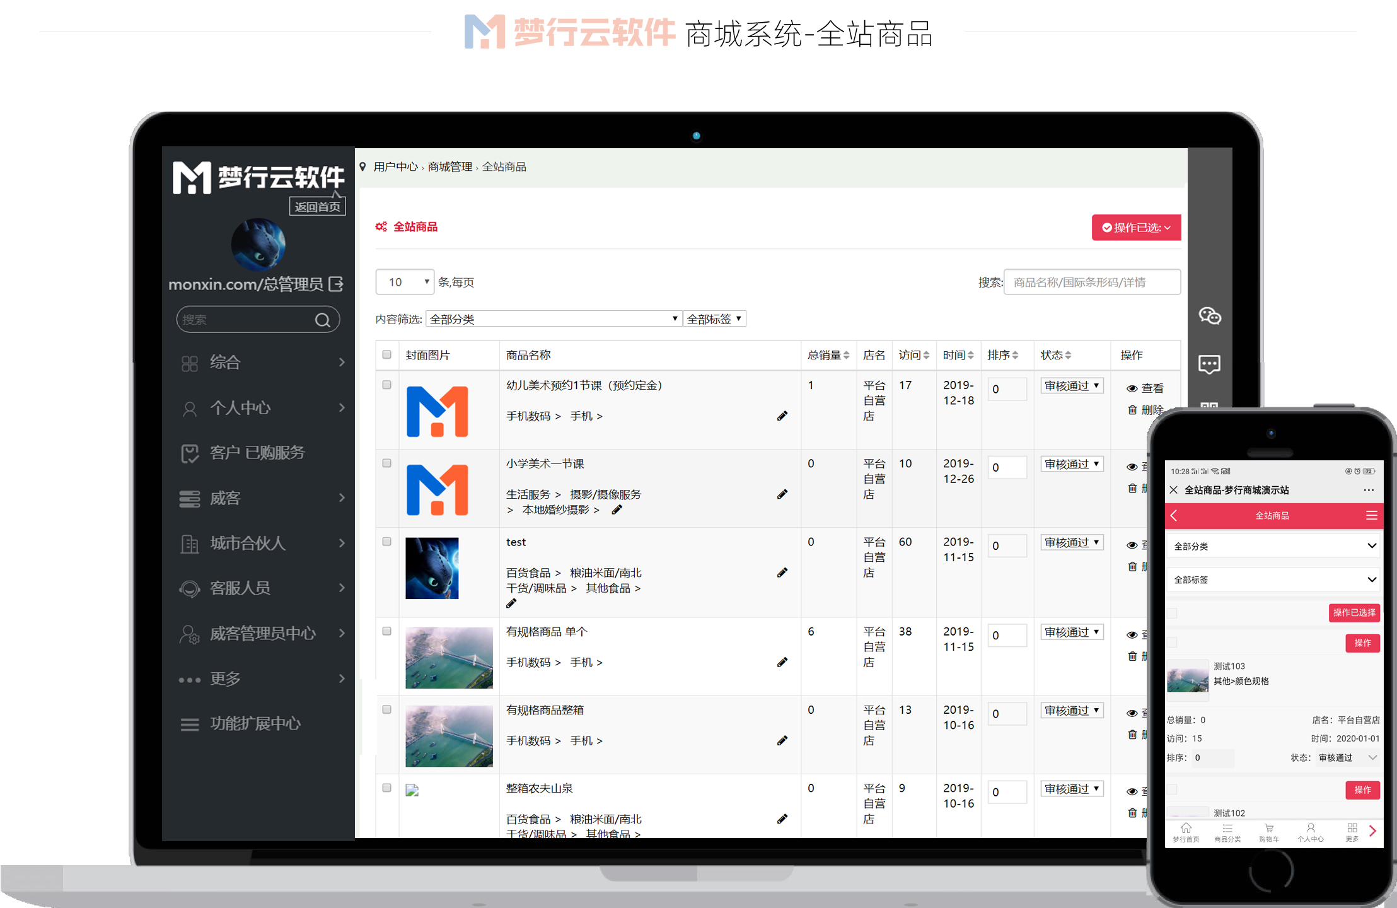Tap the three-dots icon on phone title bar
The image size is (1397, 908).
pyautogui.click(x=1368, y=490)
